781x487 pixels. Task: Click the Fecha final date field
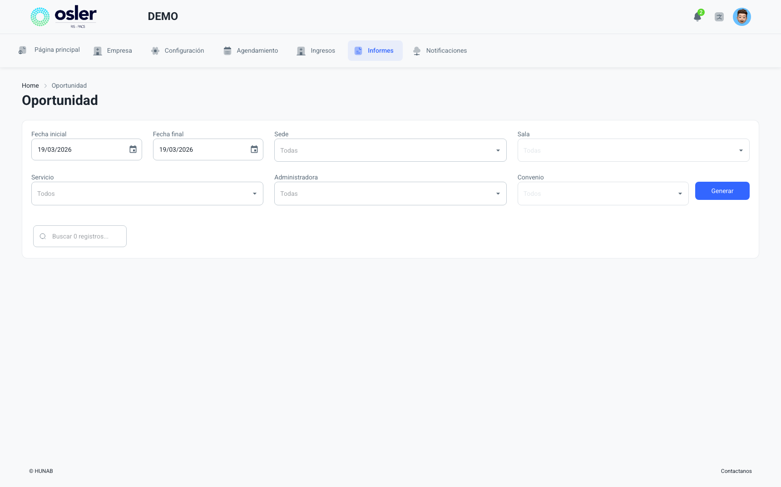pos(208,149)
